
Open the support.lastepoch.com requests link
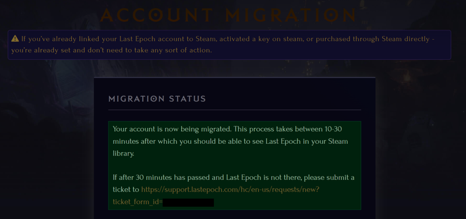[x=230, y=189]
